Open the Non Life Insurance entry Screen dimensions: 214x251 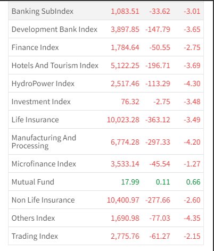click(43, 200)
